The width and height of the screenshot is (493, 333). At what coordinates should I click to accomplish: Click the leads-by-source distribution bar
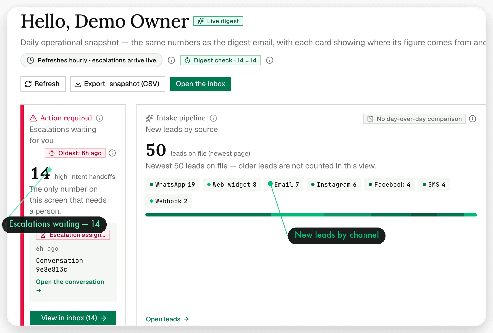(x=311, y=215)
